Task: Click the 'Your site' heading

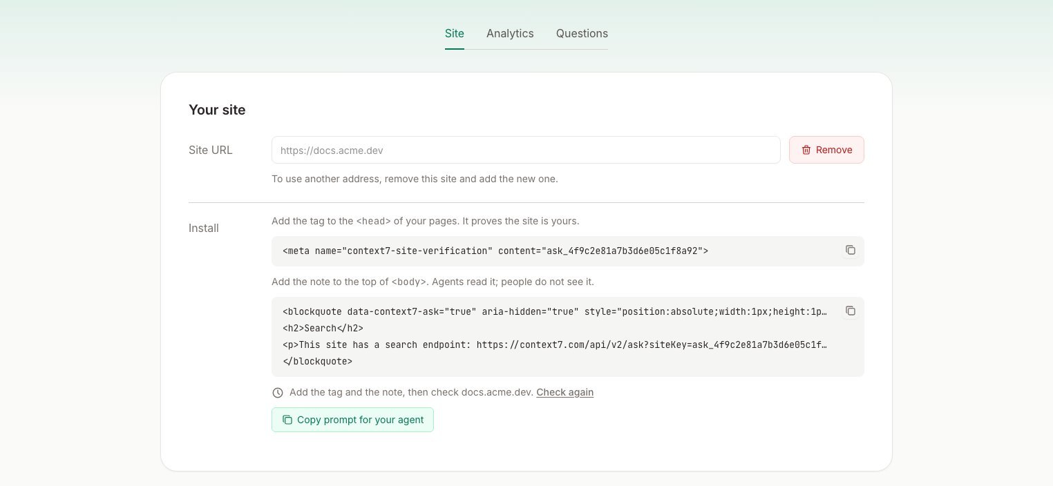Action: (217, 110)
